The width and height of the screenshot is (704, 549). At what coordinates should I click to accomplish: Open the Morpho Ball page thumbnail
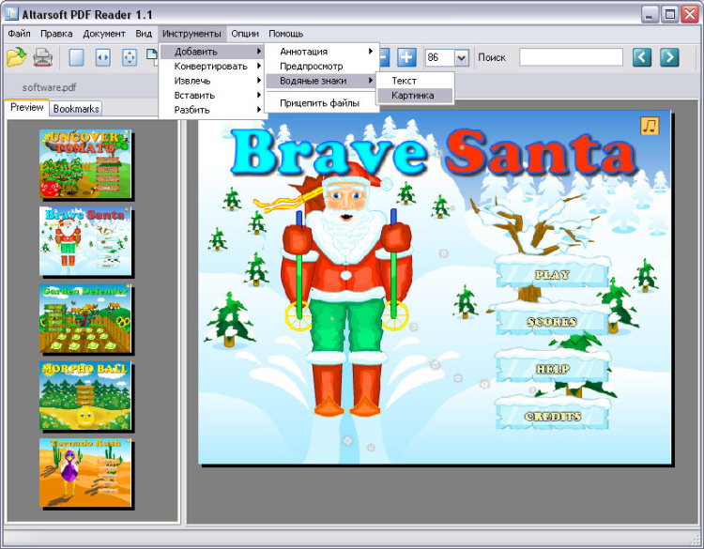pos(84,396)
